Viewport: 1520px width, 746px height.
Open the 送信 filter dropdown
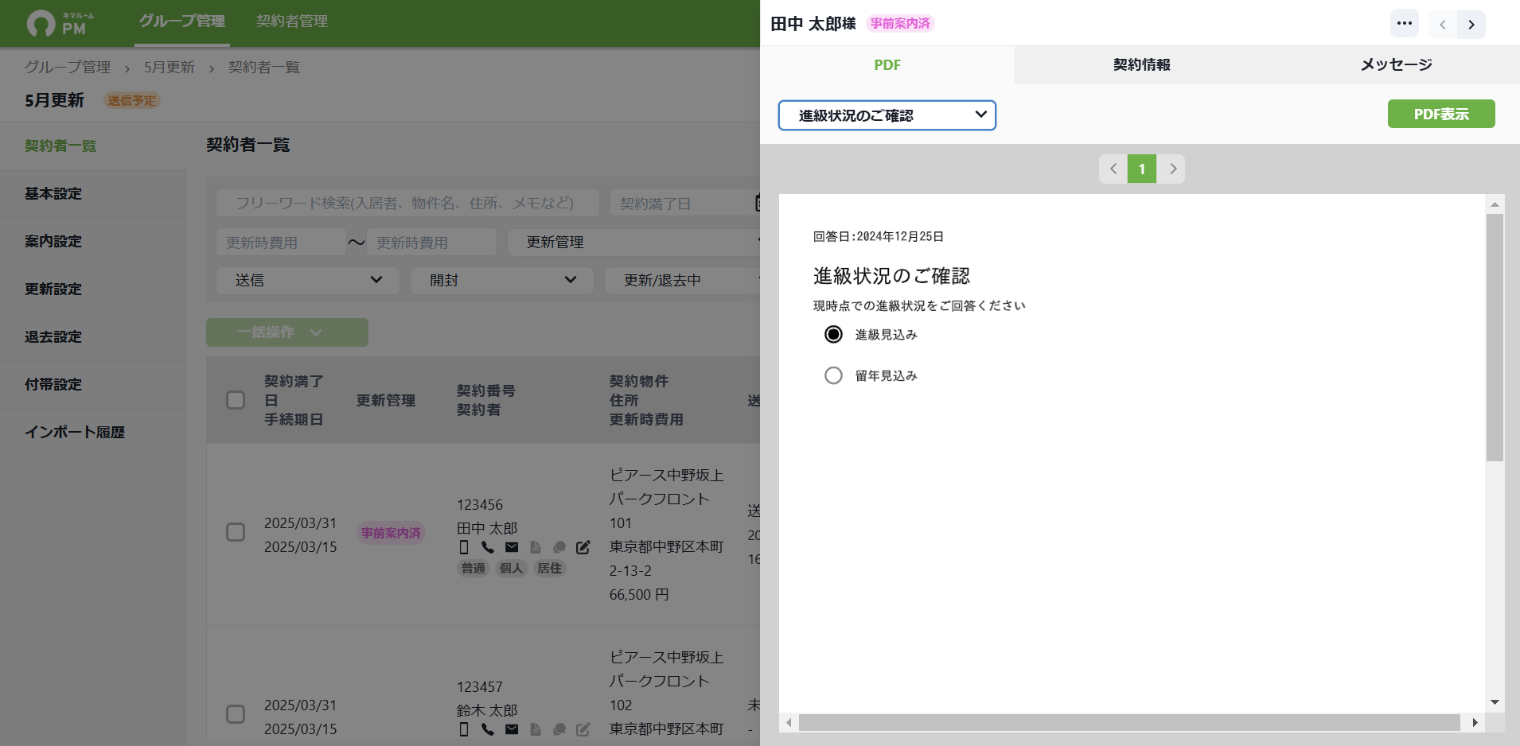307,280
